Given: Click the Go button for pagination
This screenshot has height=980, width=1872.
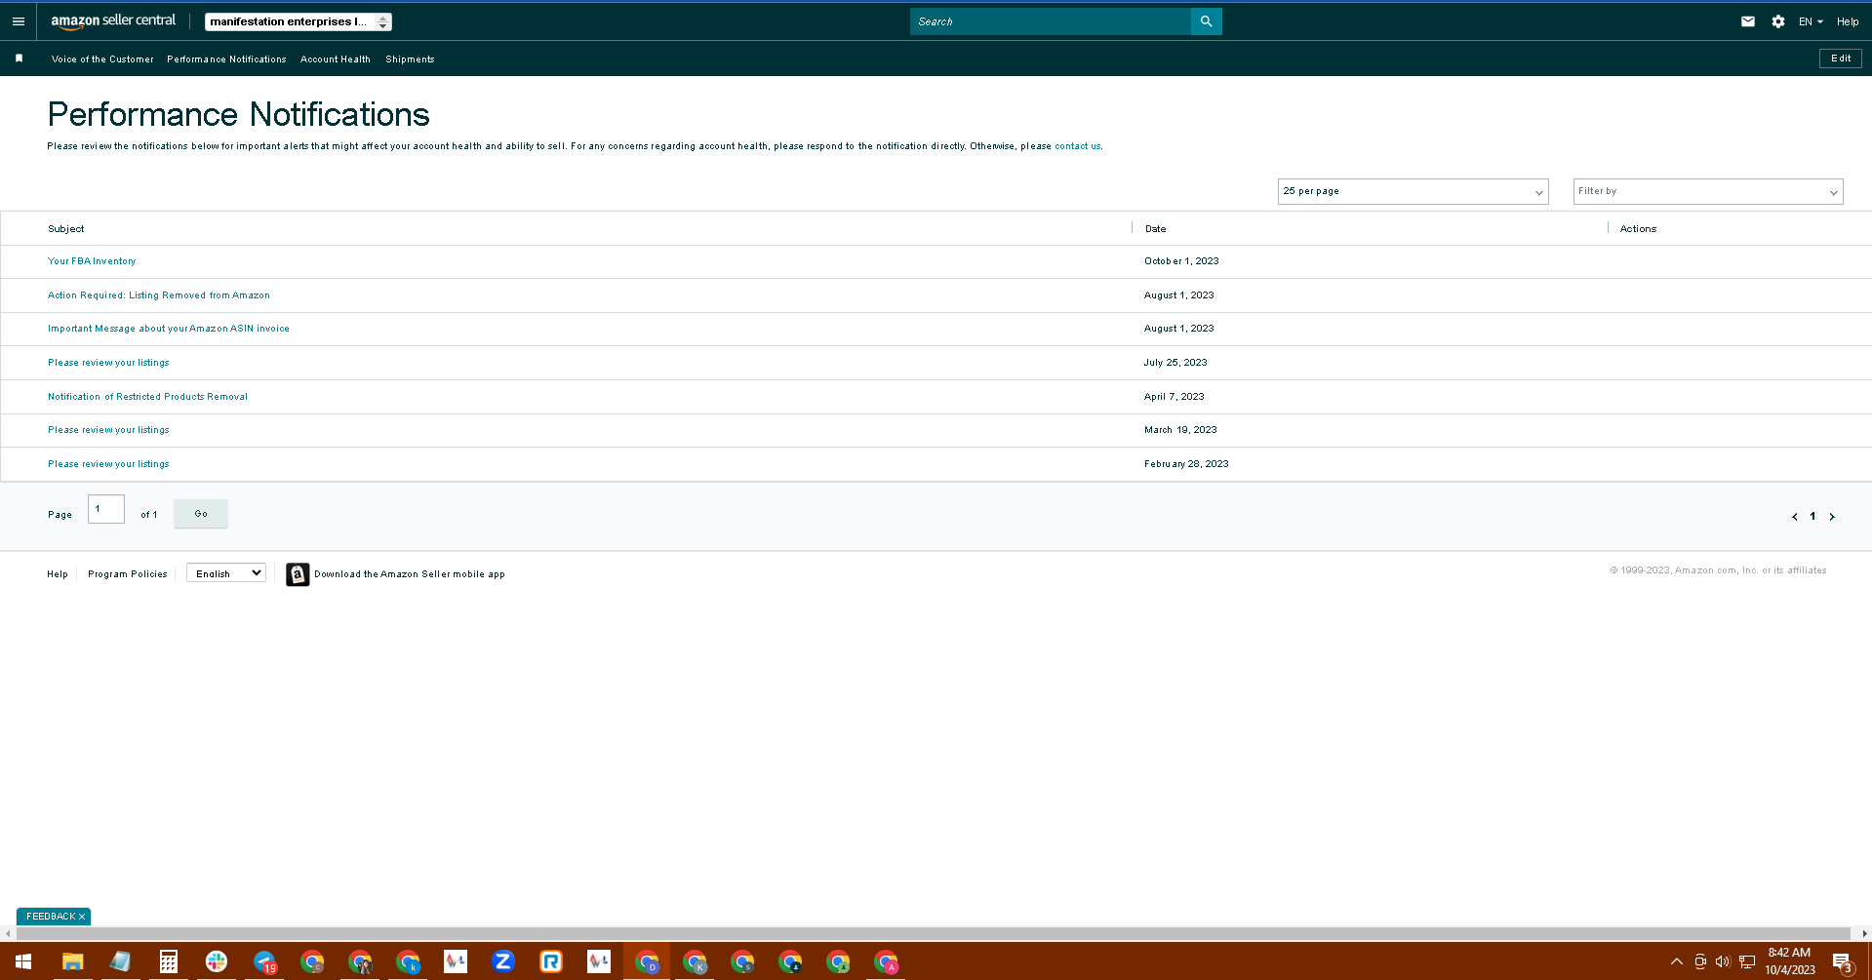Looking at the screenshot, I should (x=201, y=514).
